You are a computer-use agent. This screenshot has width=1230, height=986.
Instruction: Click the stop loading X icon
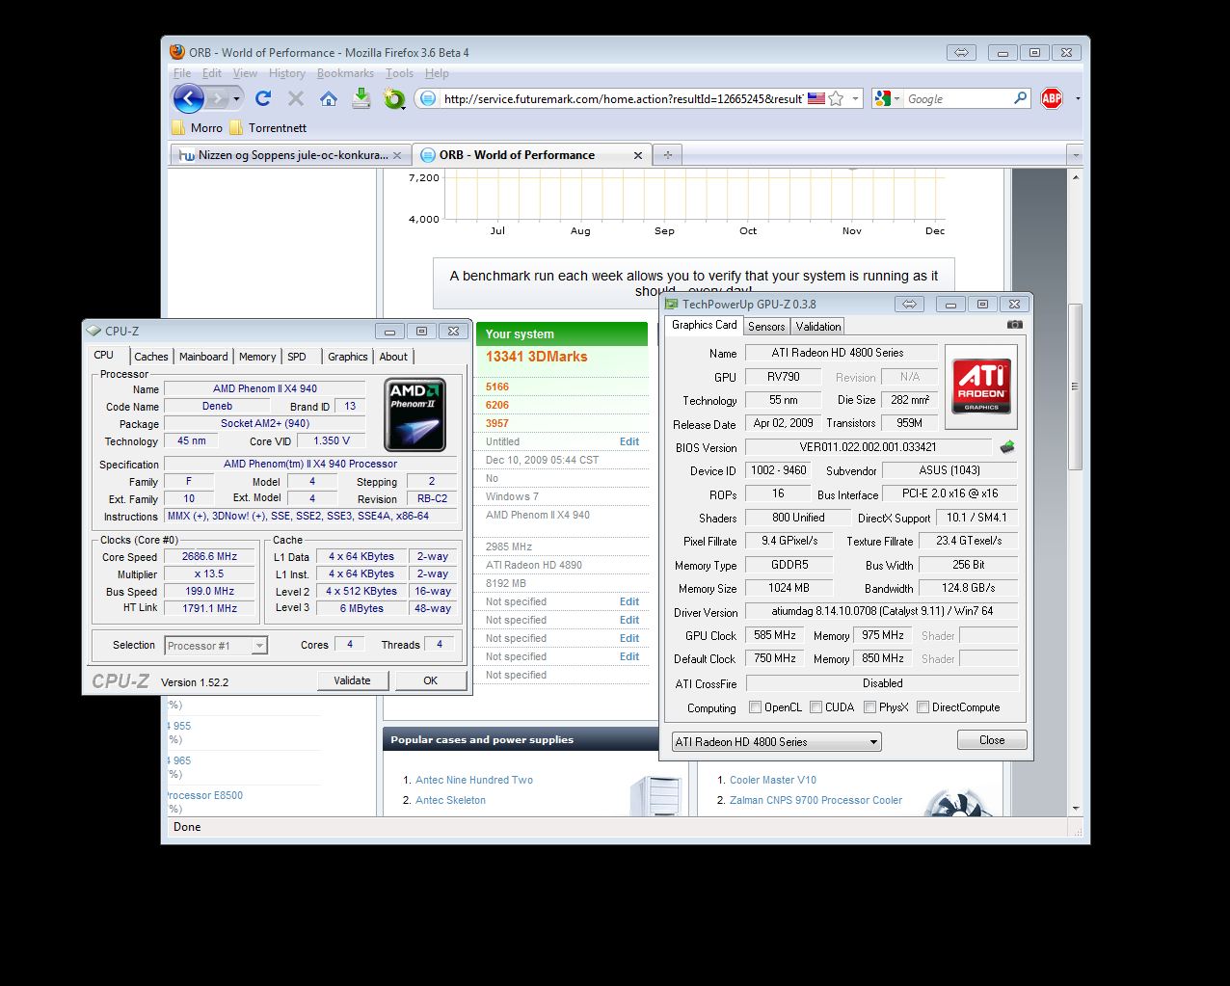(x=296, y=98)
